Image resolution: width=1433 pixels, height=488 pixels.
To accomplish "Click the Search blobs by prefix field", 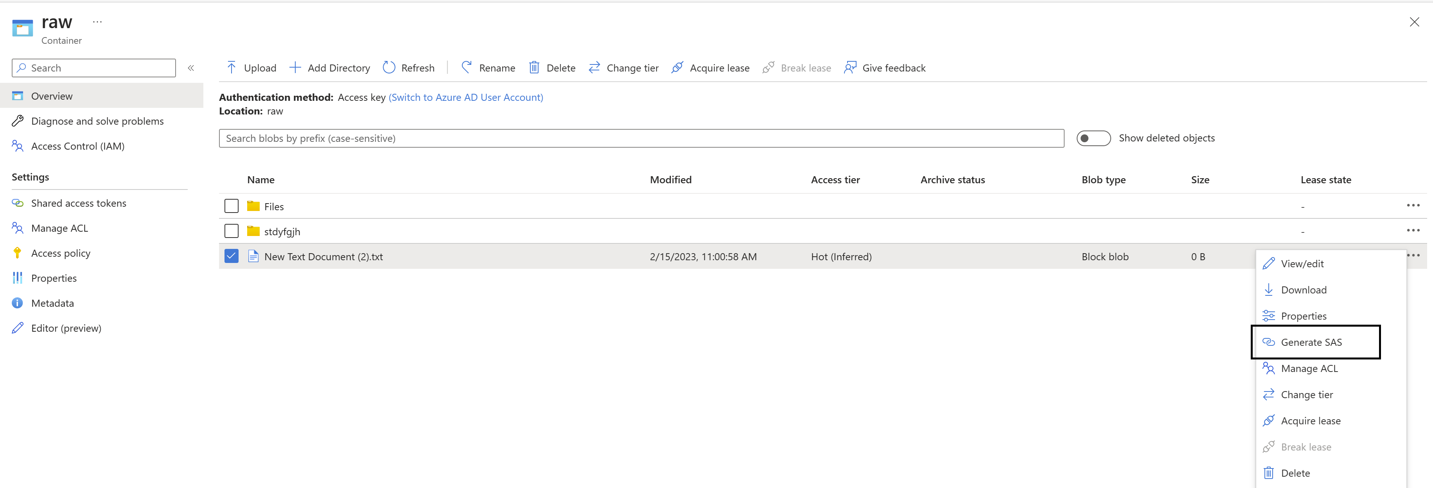I will pyautogui.click(x=641, y=138).
